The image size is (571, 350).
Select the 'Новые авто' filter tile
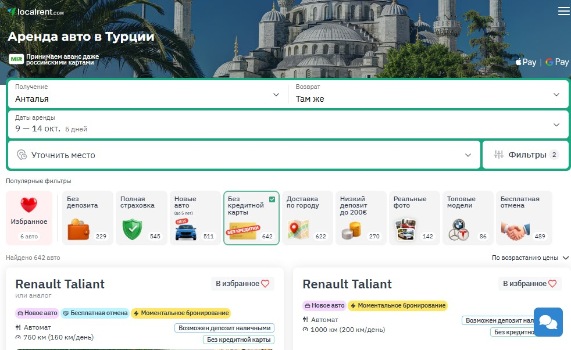195,218
